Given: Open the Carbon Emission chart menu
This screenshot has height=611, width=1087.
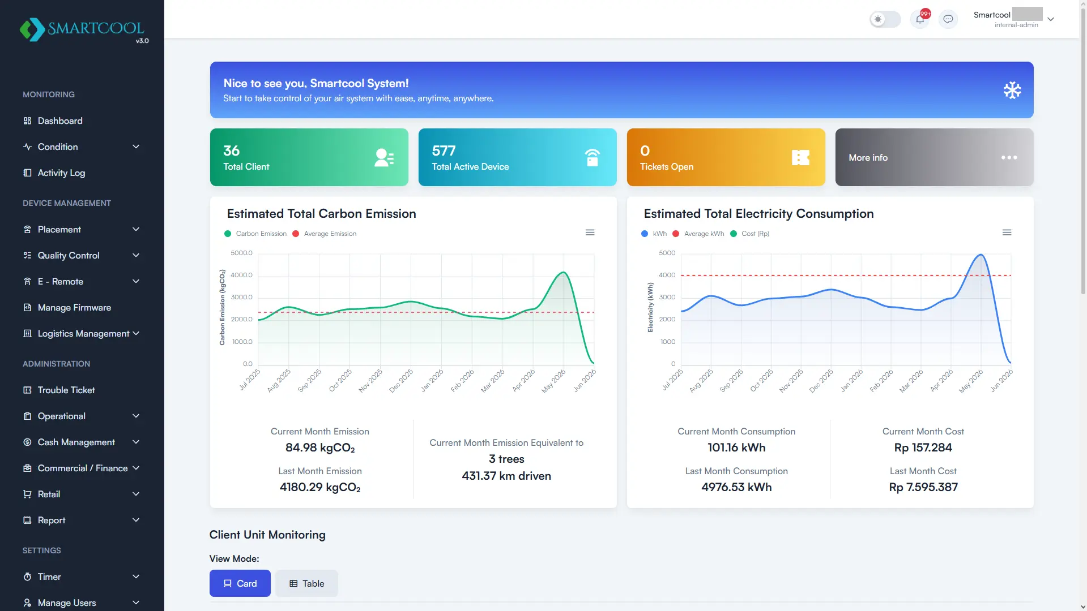Looking at the screenshot, I should click(590, 233).
